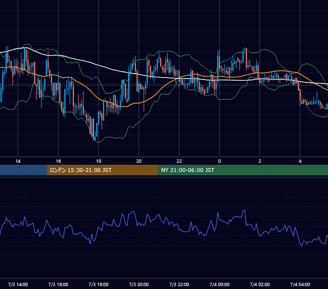Click the hour label 22 on price chart axis
The width and height of the screenshot is (328, 289).
pos(179,161)
